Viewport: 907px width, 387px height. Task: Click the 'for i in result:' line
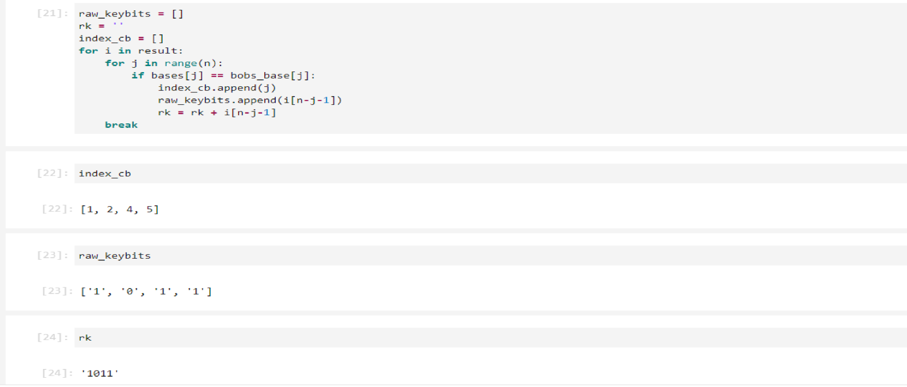tap(131, 51)
